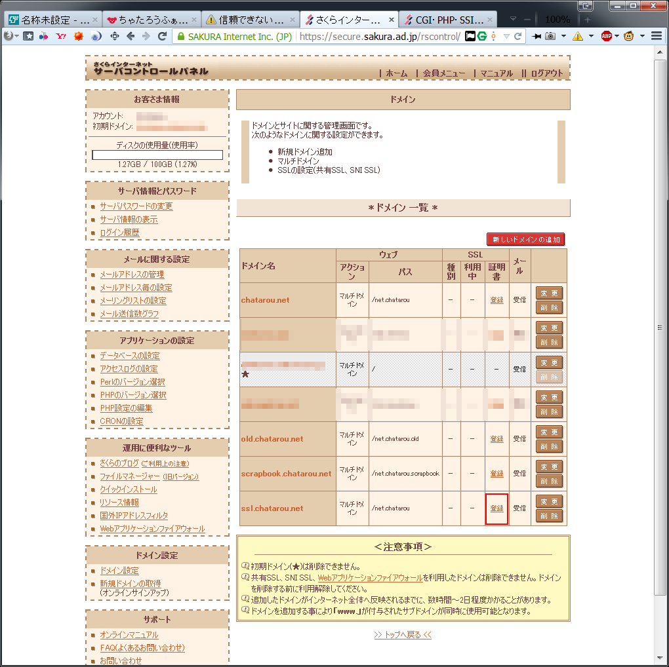Click the Adblock Plus ABP icon
The image size is (669, 667).
[606, 36]
